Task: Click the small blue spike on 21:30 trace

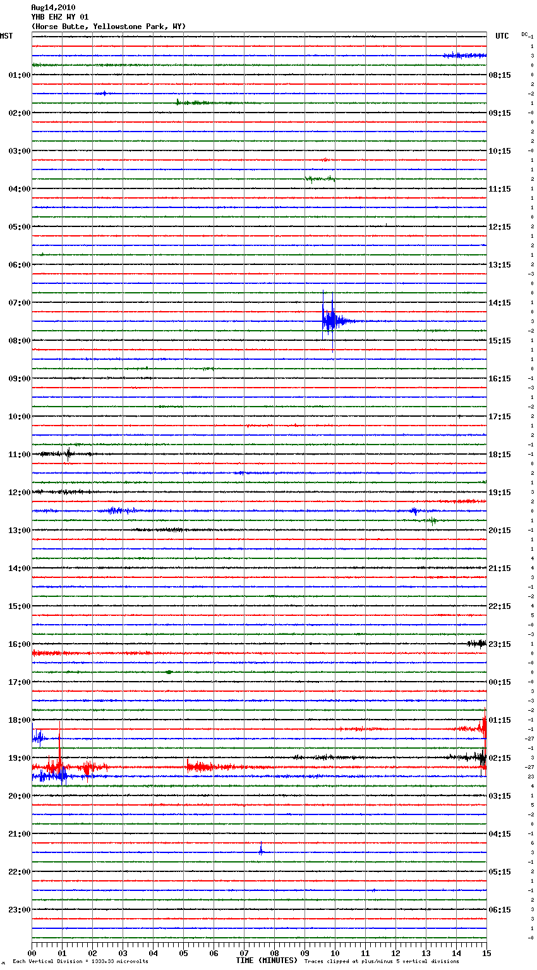Action: pos(261,849)
